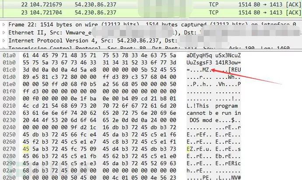Viewport: 302px width, 180px height.
Task: Click the highlighted 45 byte at offset 0270
Action: (26, 149)
